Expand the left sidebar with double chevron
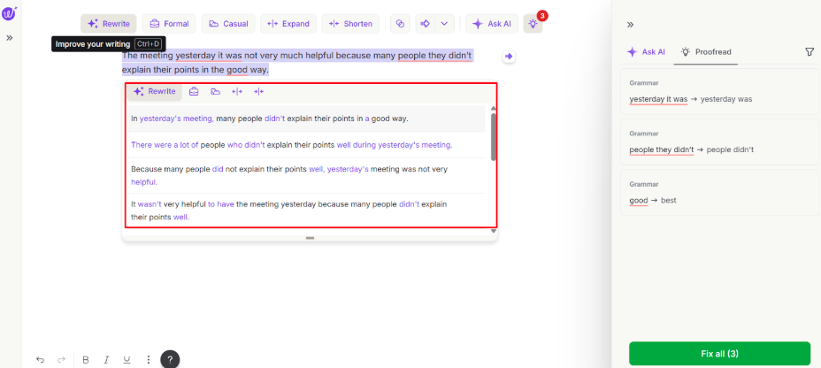 pyautogui.click(x=10, y=38)
